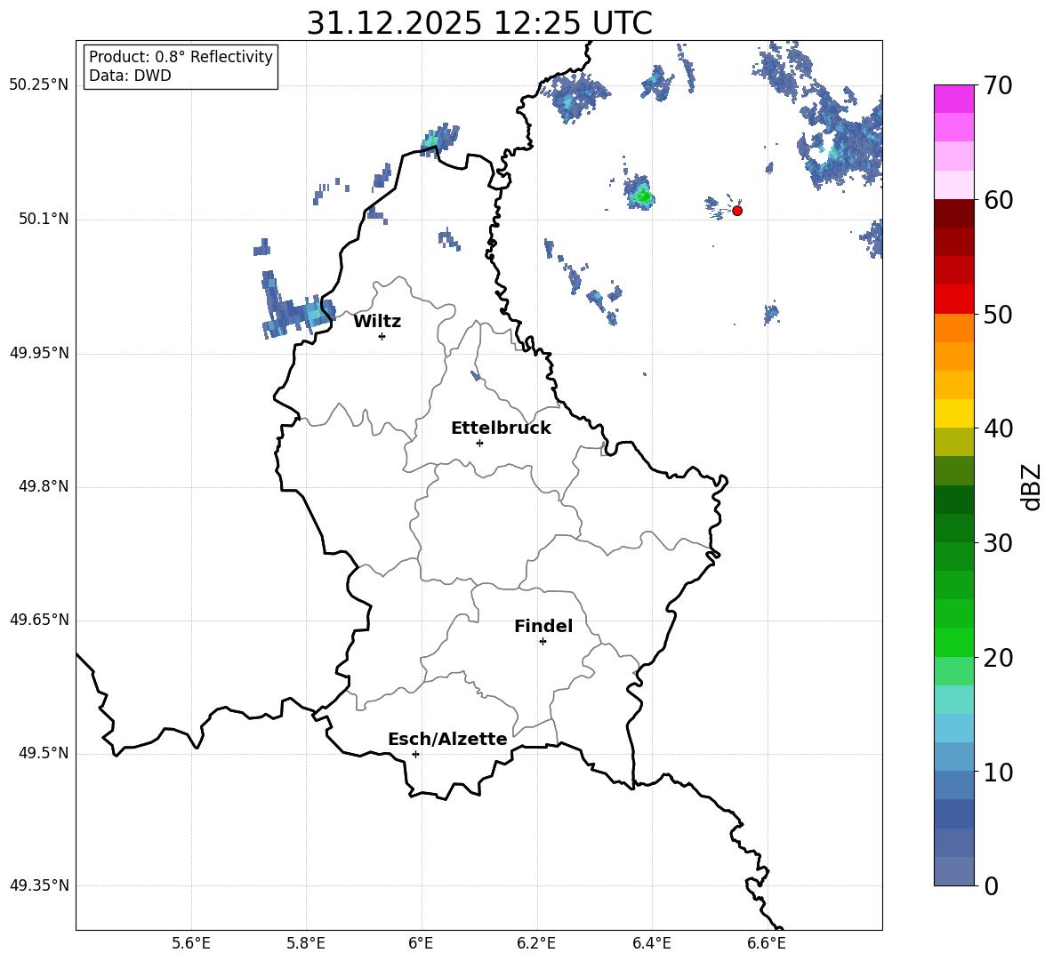
Task: Click the bright red colorbar swatch above 50
Action: [953, 300]
